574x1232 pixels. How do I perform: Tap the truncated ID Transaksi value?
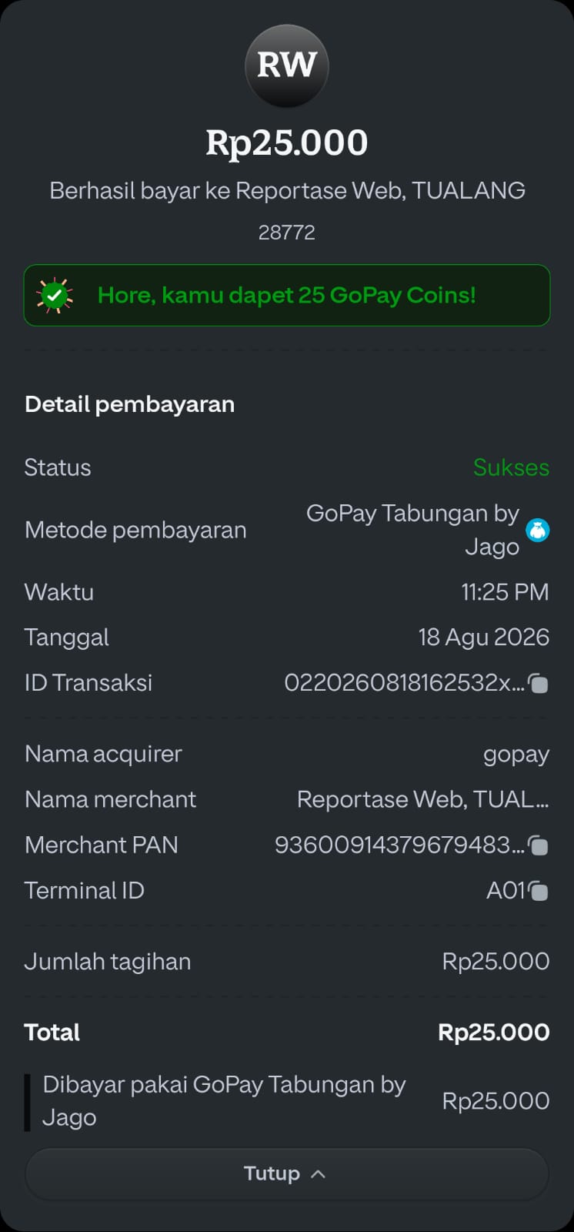(404, 683)
